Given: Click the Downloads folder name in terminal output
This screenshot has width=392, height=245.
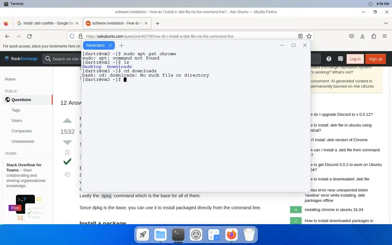Looking at the screenshot, I should 119,66.
